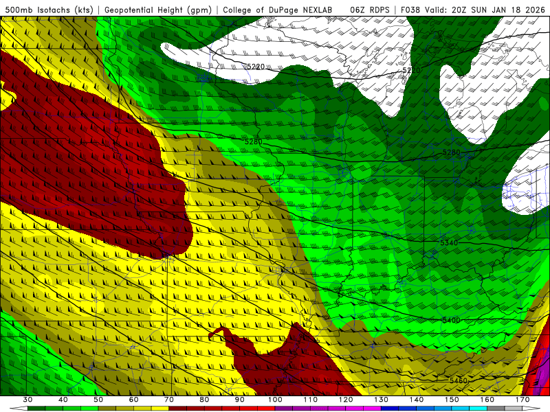The width and height of the screenshot is (550, 412).
Task: Click the 5340 height contour label
Action: 449,243
